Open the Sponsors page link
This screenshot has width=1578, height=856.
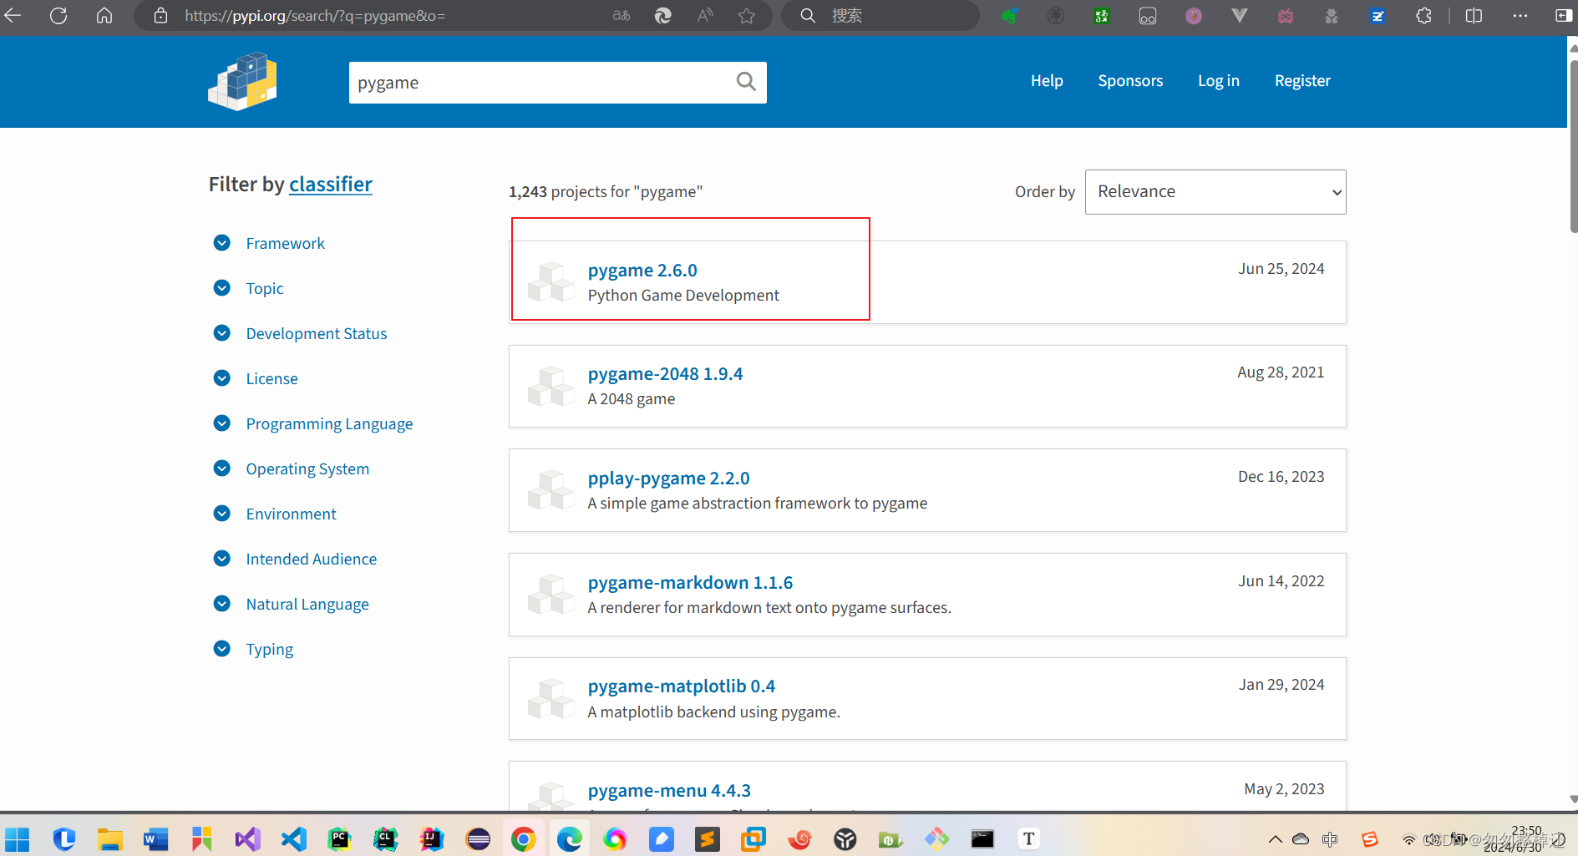click(1130, 81)
